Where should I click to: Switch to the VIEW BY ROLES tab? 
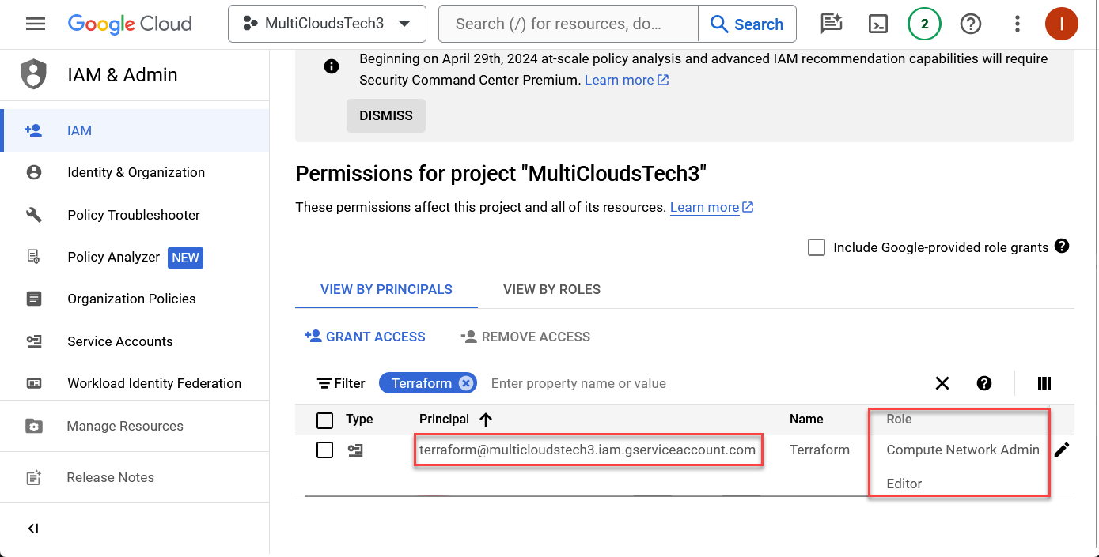[x=551, y=289]
